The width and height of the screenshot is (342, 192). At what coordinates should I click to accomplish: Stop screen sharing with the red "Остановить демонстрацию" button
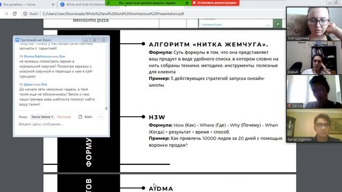tap(215, 3)
